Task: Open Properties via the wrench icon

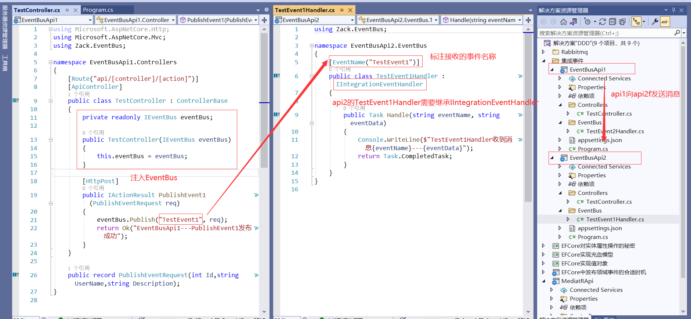Action: 655,22
